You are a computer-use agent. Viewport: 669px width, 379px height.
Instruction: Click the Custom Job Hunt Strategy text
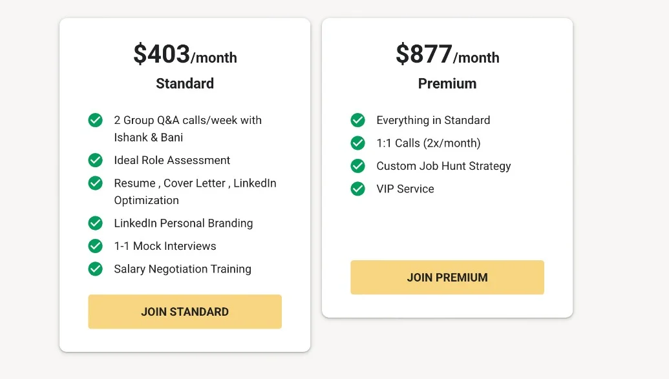pos(443,166)
